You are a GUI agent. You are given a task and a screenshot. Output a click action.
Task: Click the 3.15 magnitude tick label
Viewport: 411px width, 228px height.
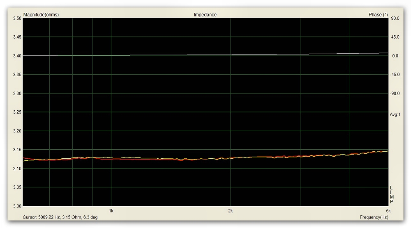[x=17, y=150]
